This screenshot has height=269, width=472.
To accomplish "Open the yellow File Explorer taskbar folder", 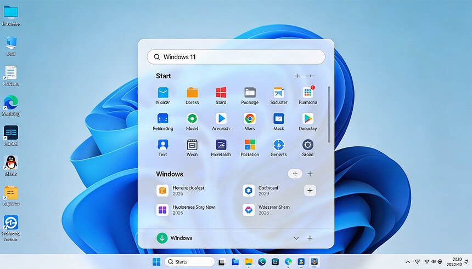I will click(248, 262).
